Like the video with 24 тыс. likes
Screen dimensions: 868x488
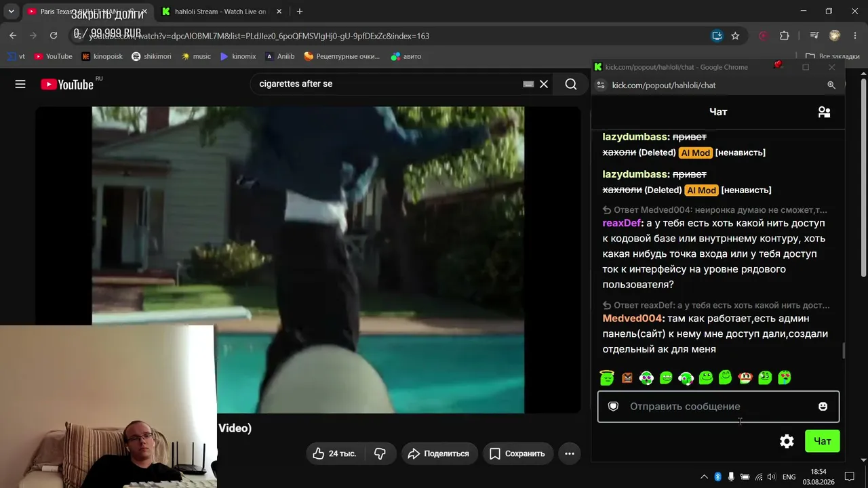point(334,453)
